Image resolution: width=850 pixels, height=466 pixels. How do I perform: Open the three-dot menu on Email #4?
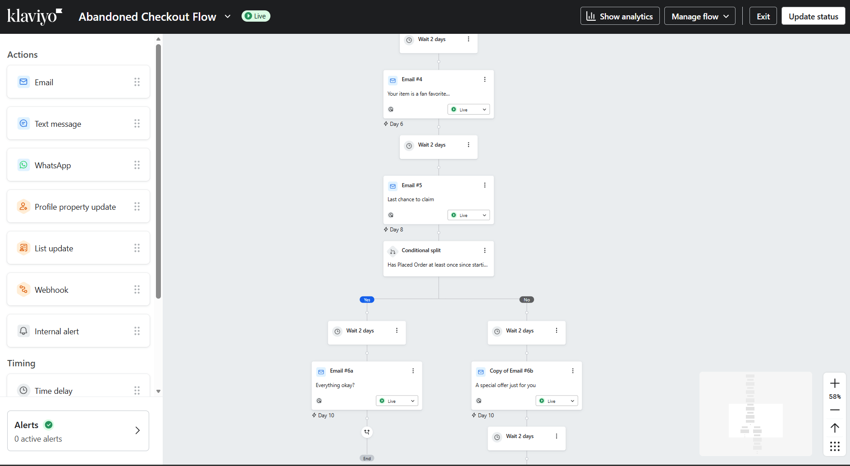point(484,79)
